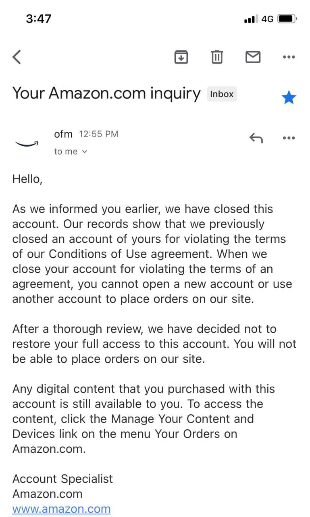This screenshot has height=517, width=310.
Task: Open the www.amazon.com link
Action: 61,509
